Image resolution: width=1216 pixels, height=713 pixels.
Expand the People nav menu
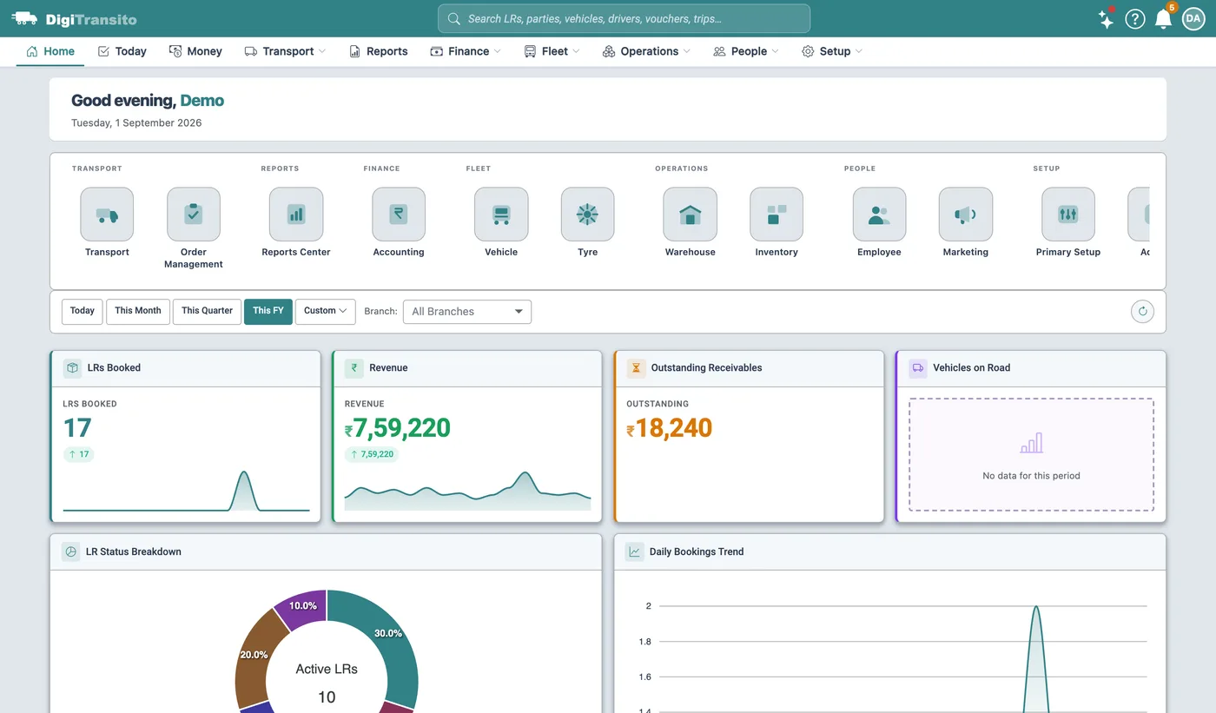[x=746, y=51]
